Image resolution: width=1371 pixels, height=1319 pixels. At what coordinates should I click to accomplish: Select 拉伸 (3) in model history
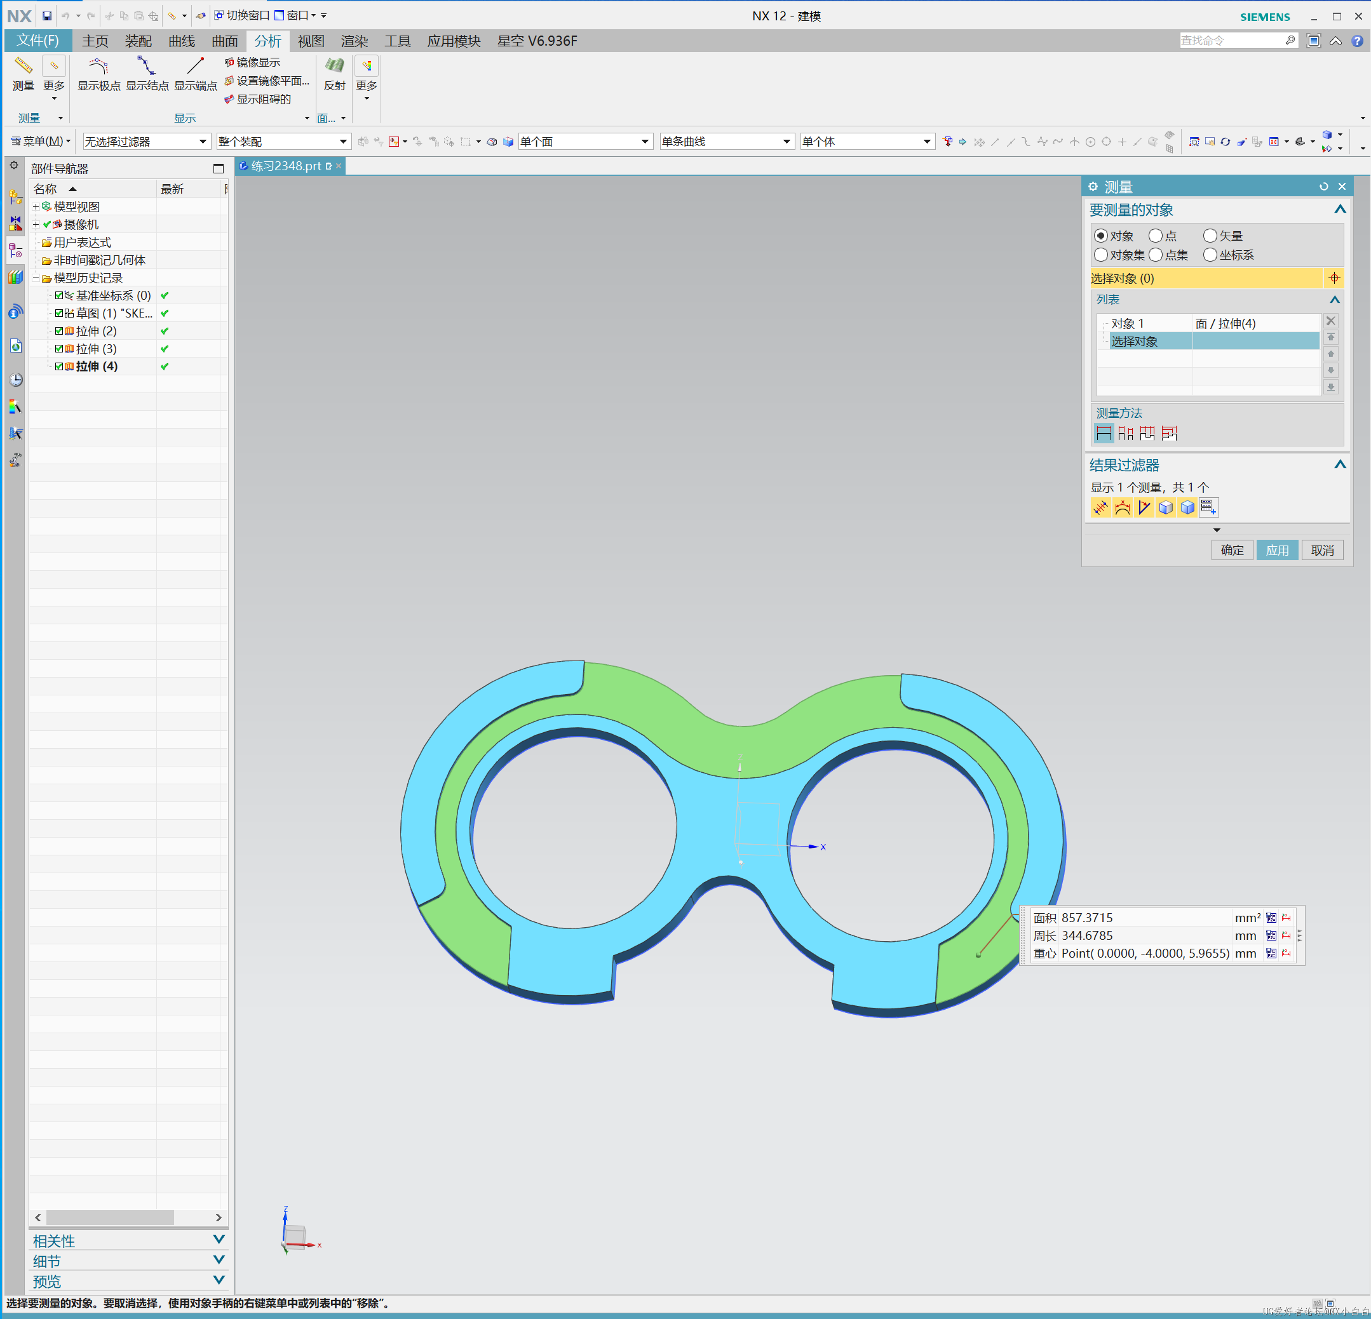(x=97, y=348)
